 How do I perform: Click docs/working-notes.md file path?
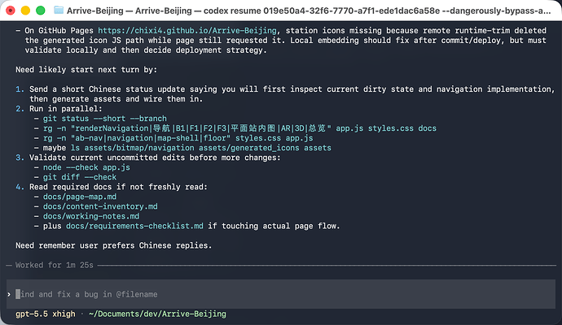(x=91, y=216)
